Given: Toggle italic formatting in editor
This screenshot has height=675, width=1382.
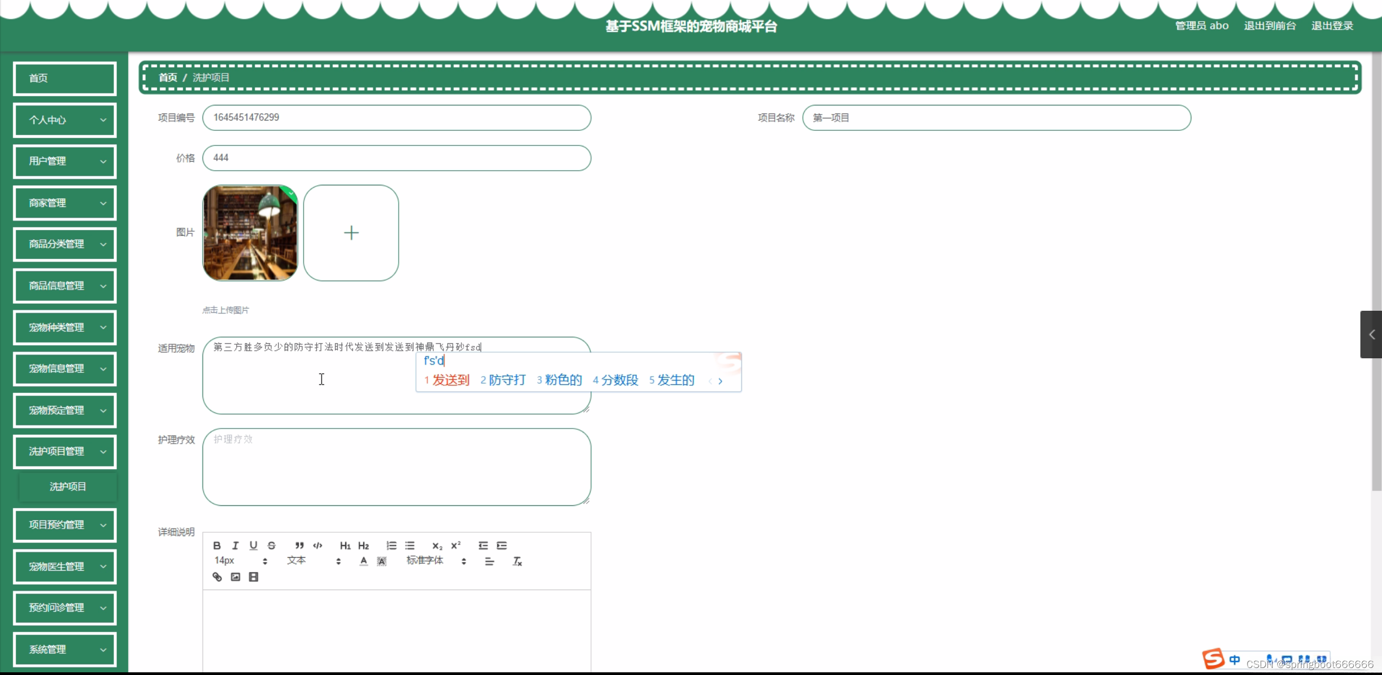Looking at the screenshot, I should (x=235, y=545).
